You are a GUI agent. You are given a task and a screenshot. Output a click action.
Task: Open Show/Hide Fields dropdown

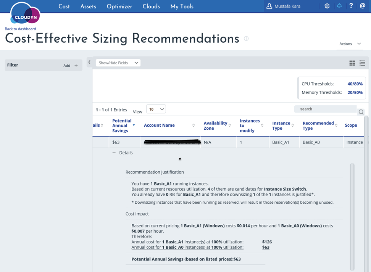point(118,63)
